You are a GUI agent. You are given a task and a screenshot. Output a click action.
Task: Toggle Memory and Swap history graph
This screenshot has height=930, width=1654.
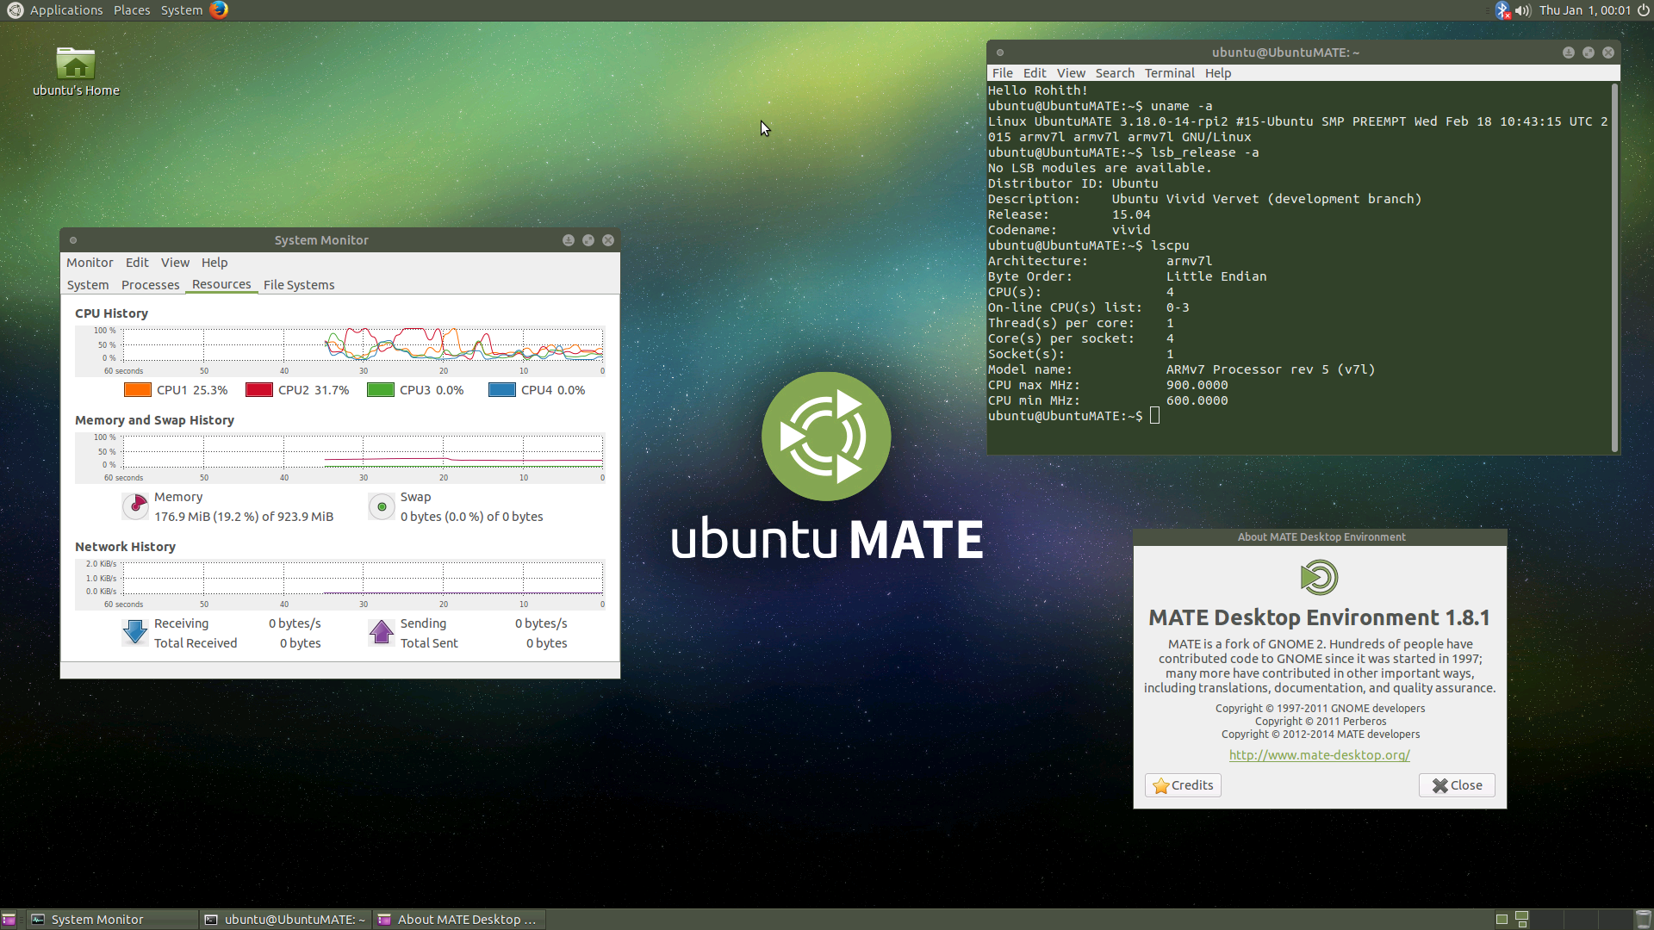[153, 419]
